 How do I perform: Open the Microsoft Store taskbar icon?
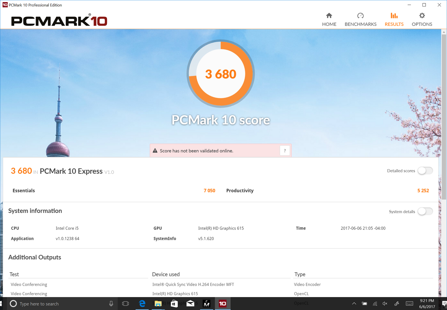coord(174,304)
